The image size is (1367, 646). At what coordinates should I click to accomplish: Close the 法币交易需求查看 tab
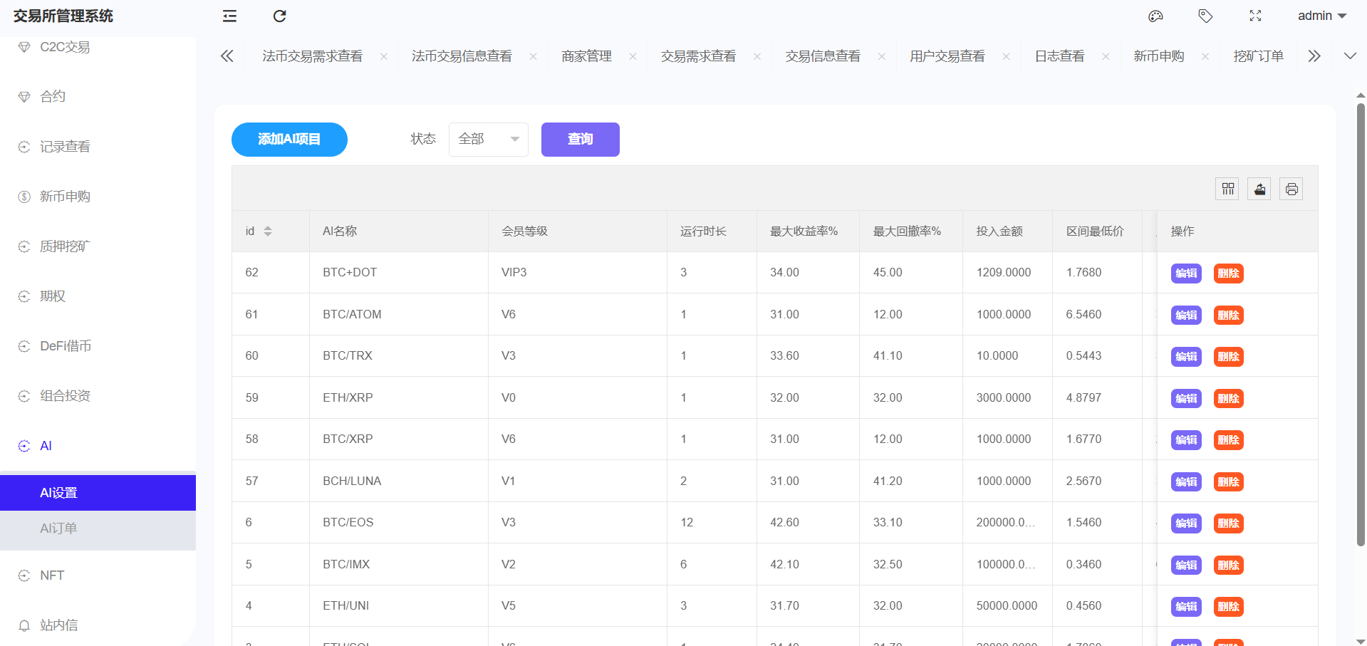384,56
